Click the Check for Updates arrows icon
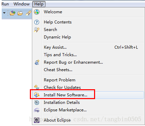Viewport: 145px width, 126px height. click(x=37, y=87)
